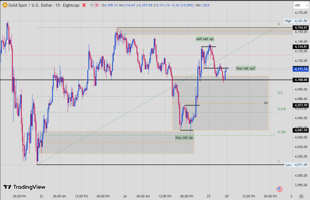The height and width of the screenshot is (200, 310).
Task: Click the US flag economic event icon
Action: coord(279,189)
